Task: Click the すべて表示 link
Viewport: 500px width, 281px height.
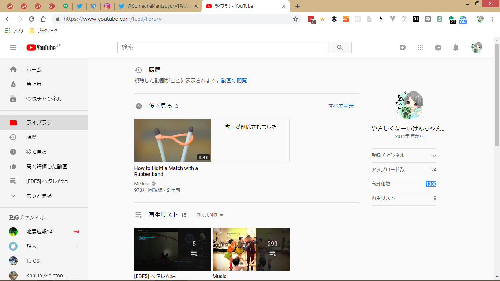Action: (x=341, y=106)
